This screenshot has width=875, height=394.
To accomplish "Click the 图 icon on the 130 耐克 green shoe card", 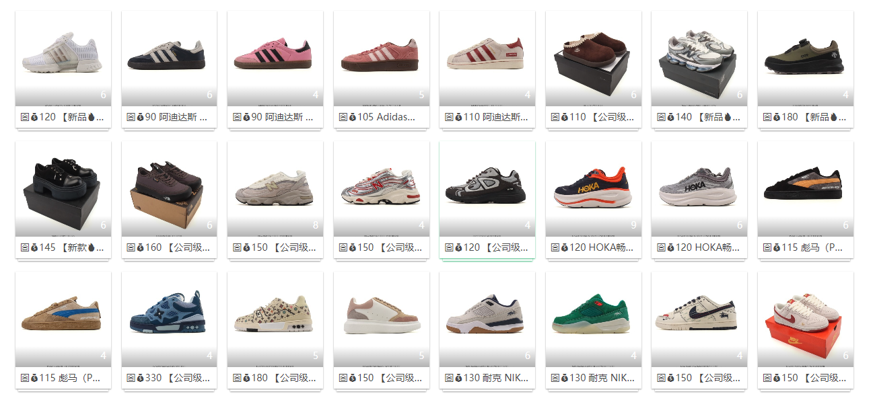I will (x=555, y=378).
